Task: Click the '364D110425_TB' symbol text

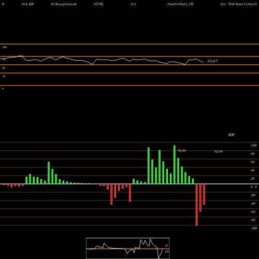Action: [x=180, y=4]
